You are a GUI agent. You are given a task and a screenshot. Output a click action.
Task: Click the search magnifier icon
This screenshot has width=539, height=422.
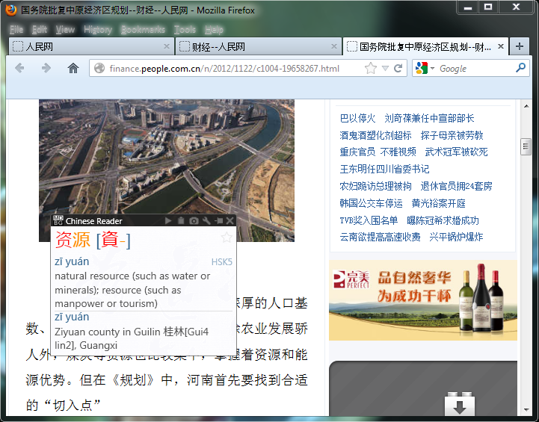[520, 68]
